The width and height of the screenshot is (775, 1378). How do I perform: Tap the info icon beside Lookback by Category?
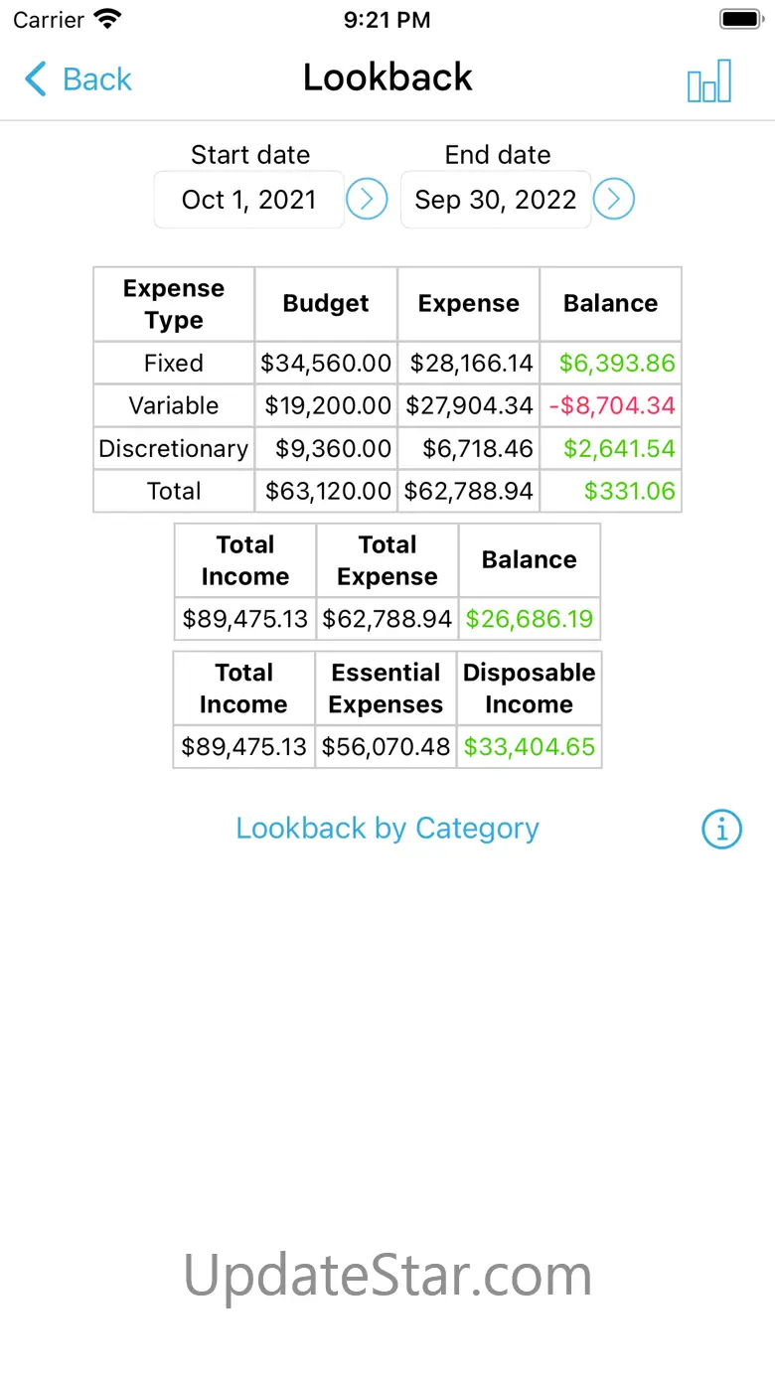coord(722,829)
